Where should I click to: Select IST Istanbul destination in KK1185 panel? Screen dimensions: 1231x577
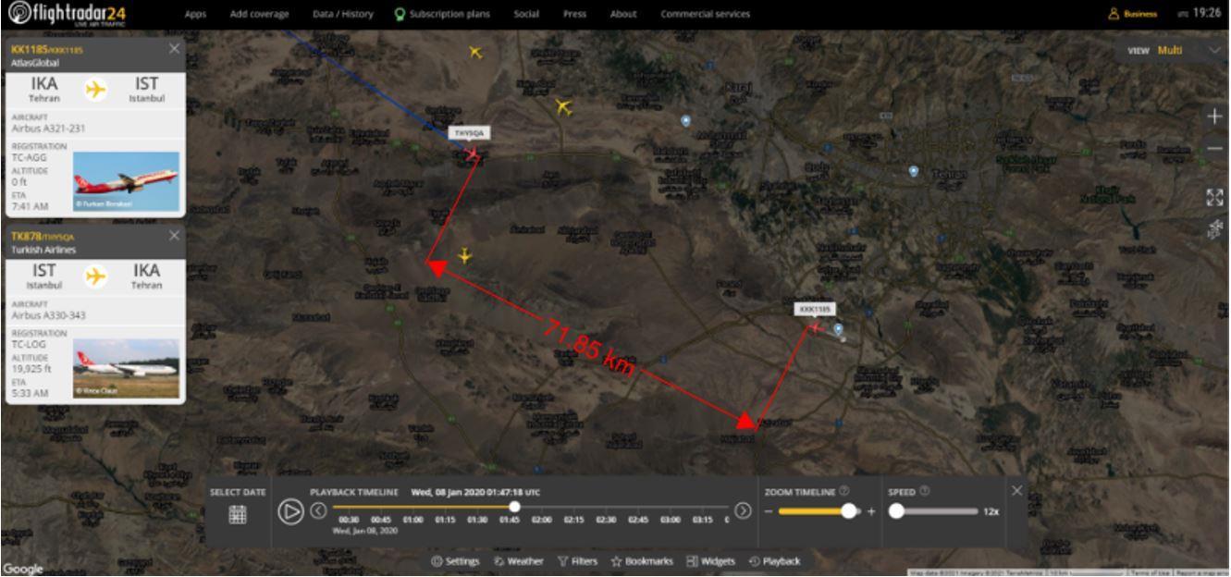(147, 90)
